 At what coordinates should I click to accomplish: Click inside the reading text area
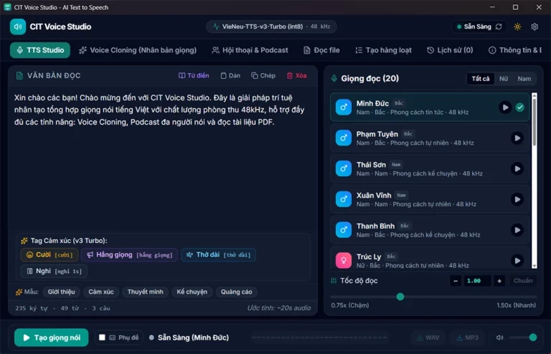(162, 158)
